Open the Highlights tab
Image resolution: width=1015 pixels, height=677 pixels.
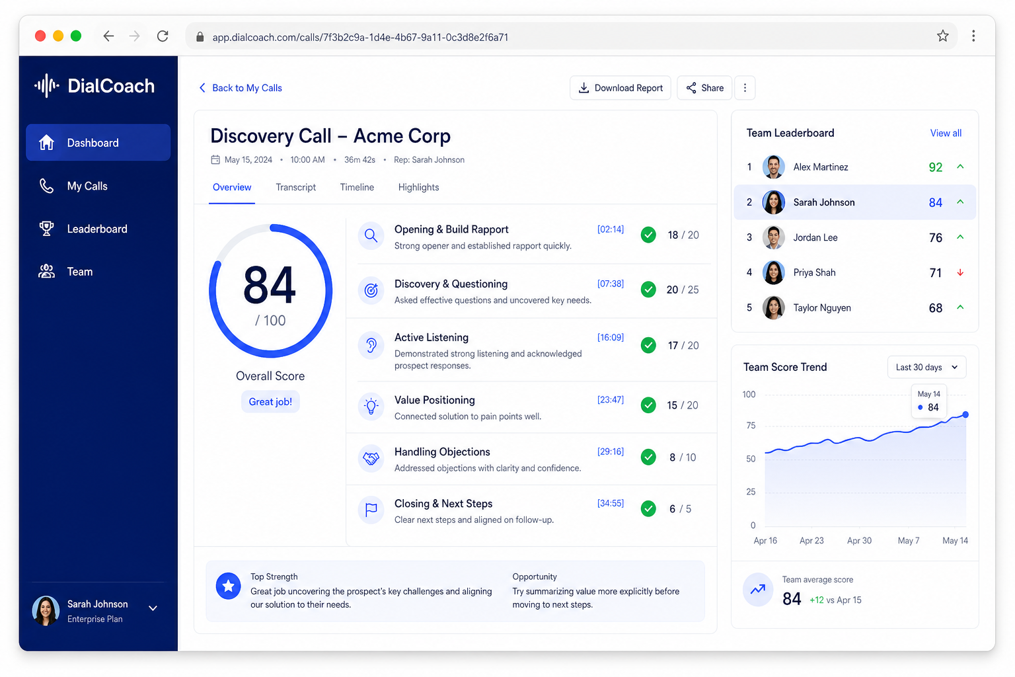coord(418,187)
